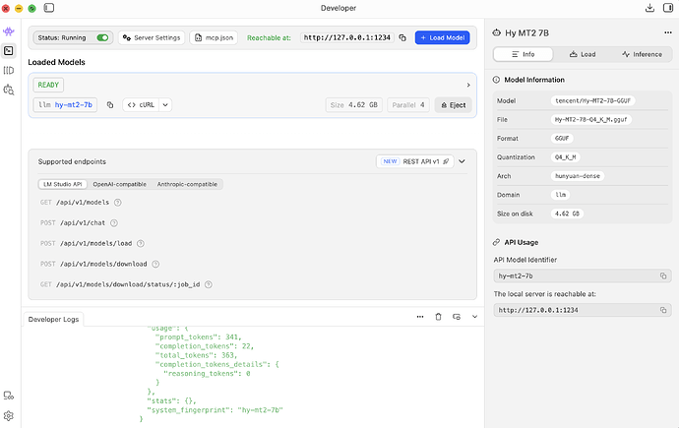Show help for POST /api/v1/models/load
679x428 pixels.
[x=141, y=243]
